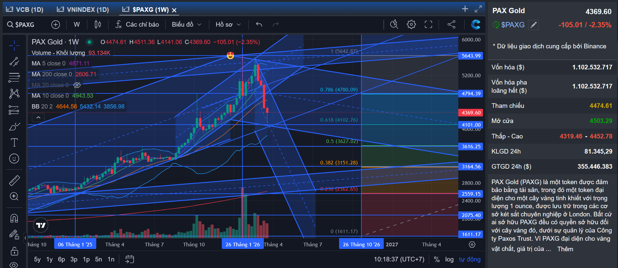Viewport: 618px width, 268px height.
Task: Click the 4369.60 current price label on axis
Action: (x=471, y=113)
